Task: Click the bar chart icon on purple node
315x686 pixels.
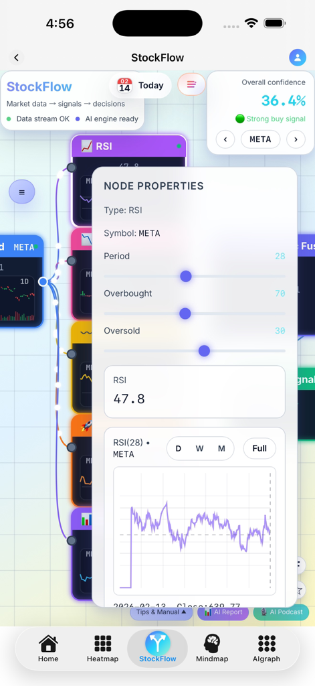Action: (86, 519)
